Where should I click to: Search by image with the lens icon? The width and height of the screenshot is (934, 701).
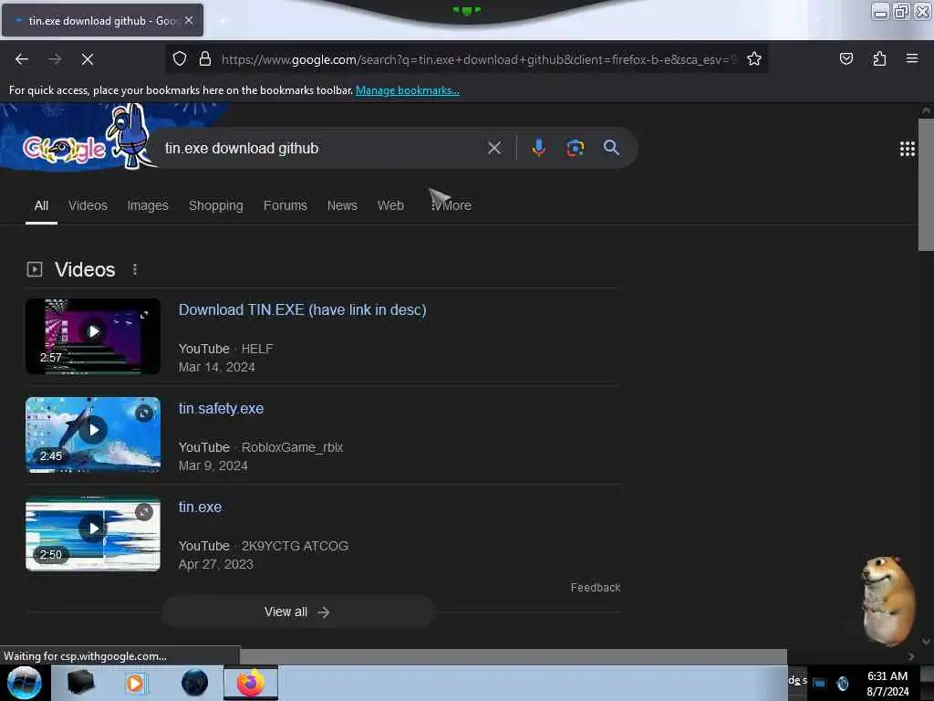pos(575,148)
